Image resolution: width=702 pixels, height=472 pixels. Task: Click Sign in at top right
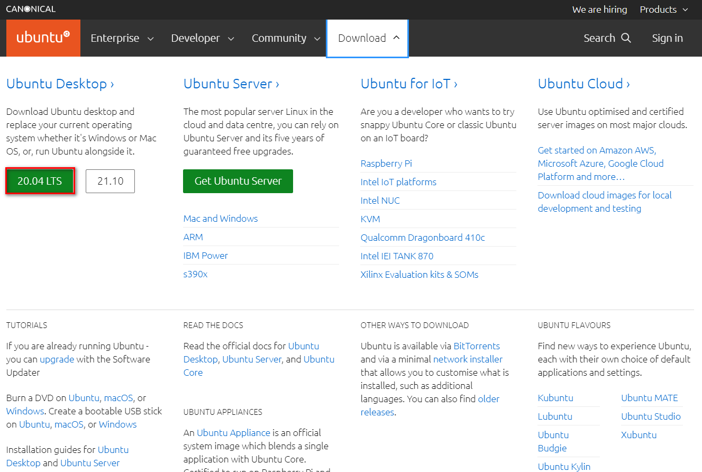point(667,38)
